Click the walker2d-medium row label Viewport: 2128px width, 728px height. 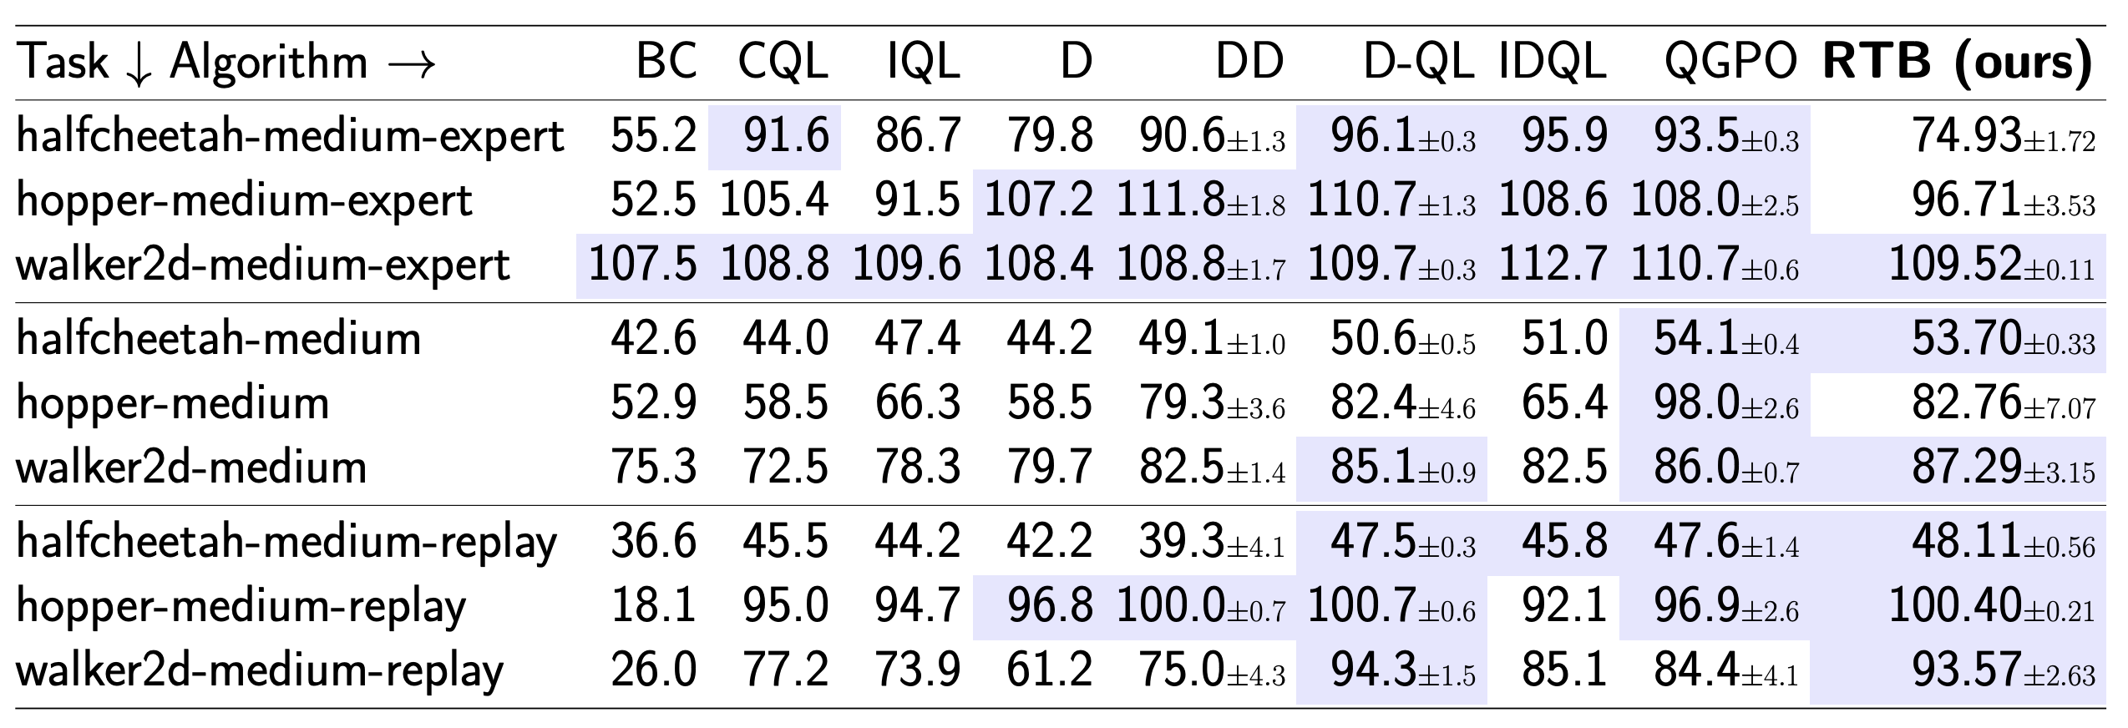(x=190, y=468)
